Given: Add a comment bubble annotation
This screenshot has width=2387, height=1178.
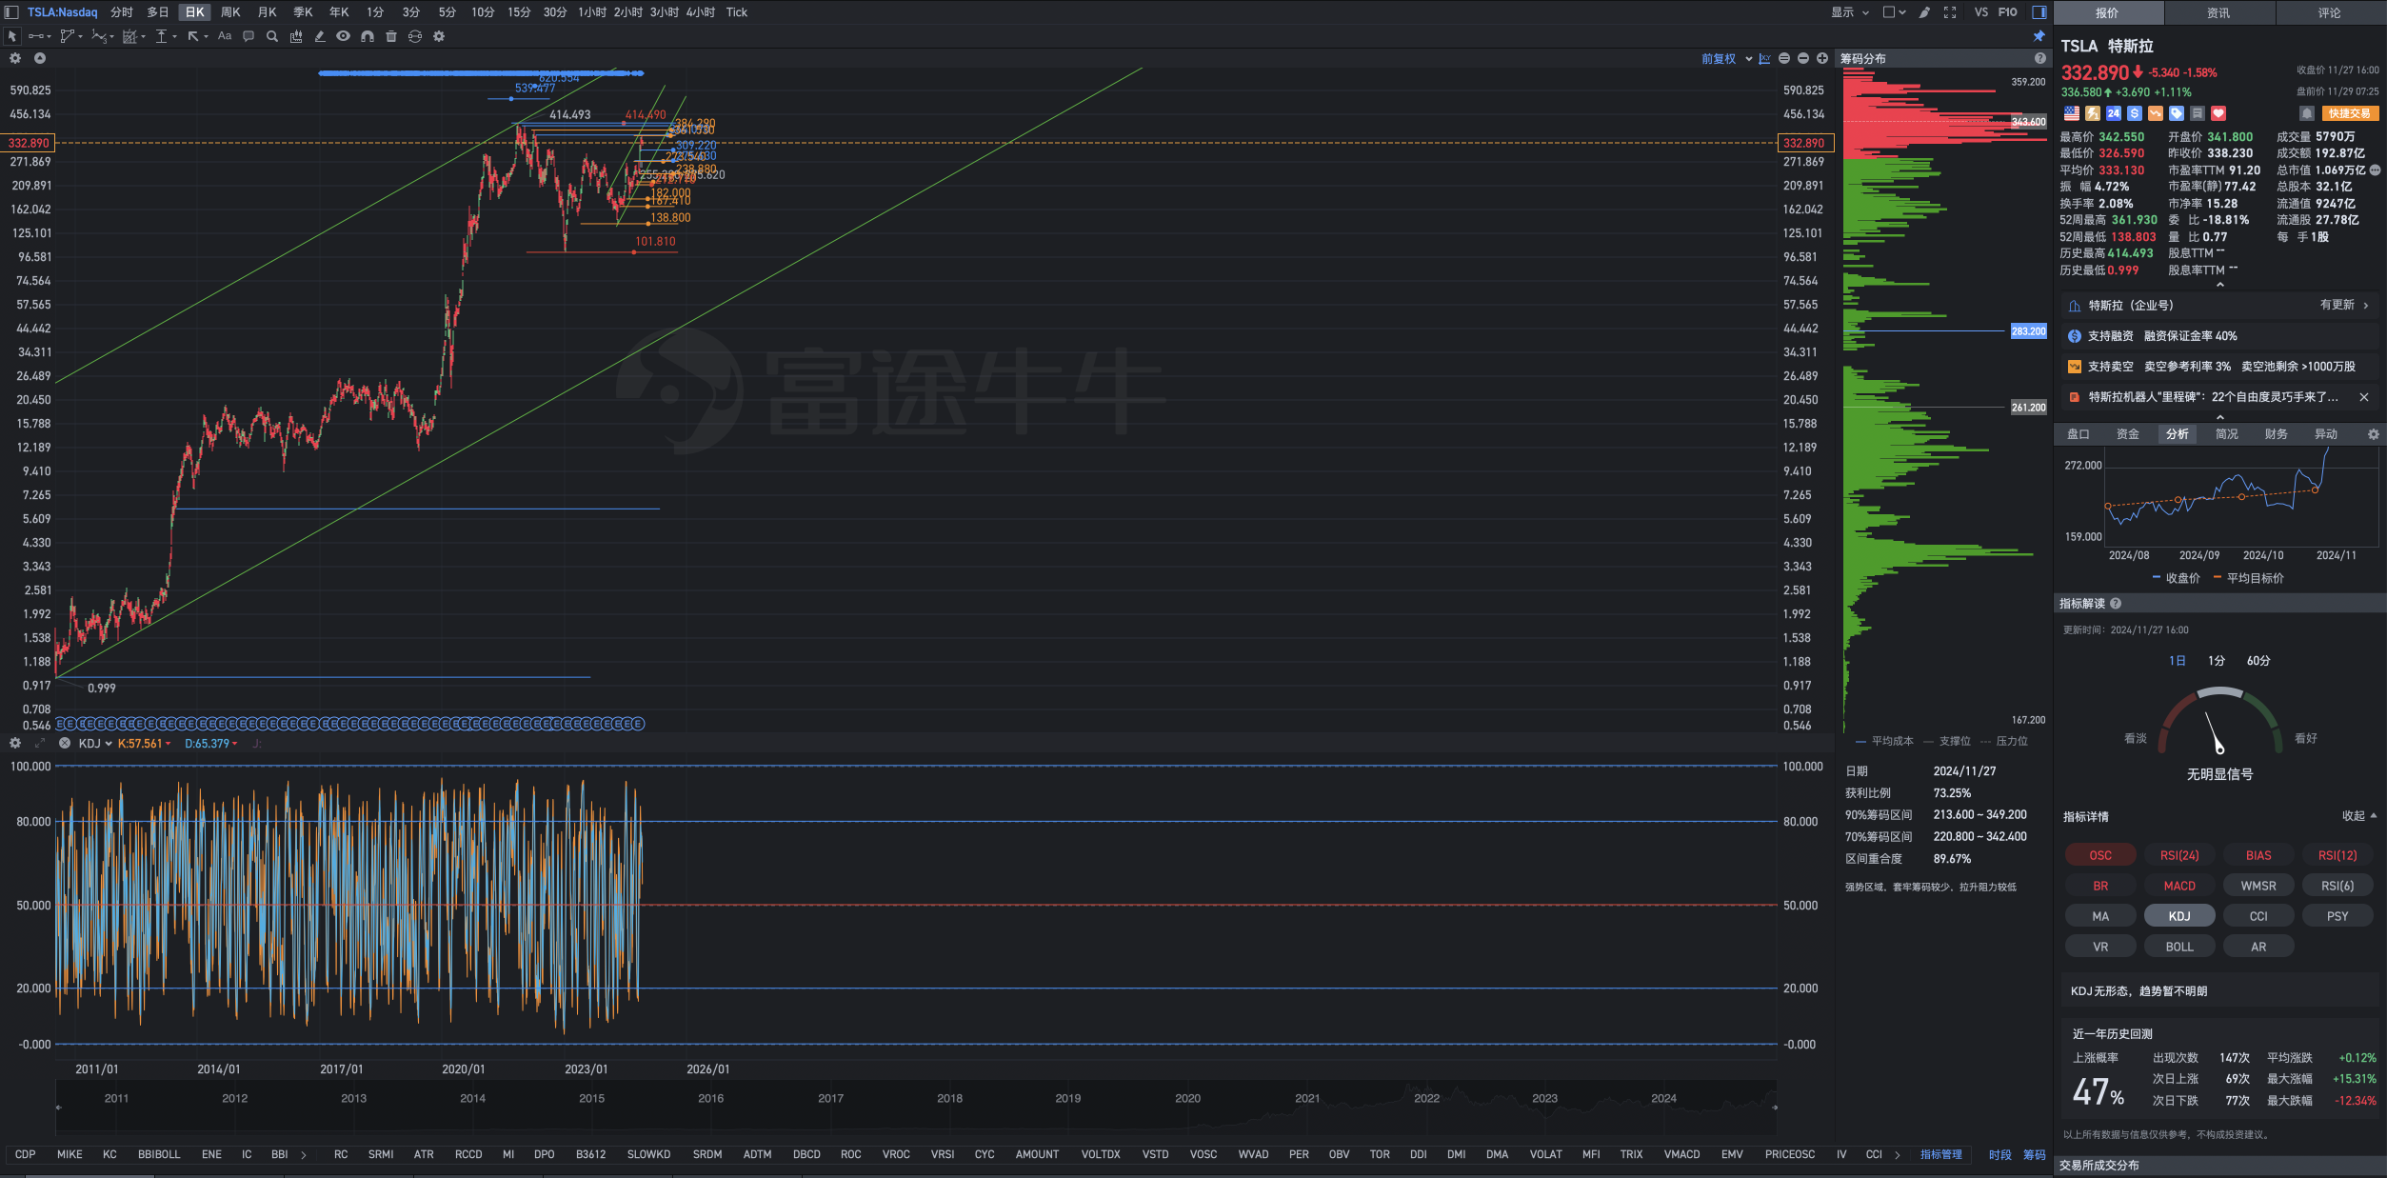Looking at the screenshot, I should point(249,36).
